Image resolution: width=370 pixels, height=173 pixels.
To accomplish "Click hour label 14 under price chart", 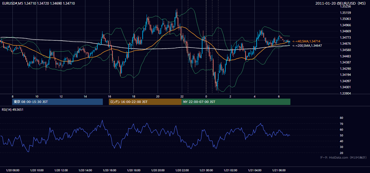I will coord(85,96).
